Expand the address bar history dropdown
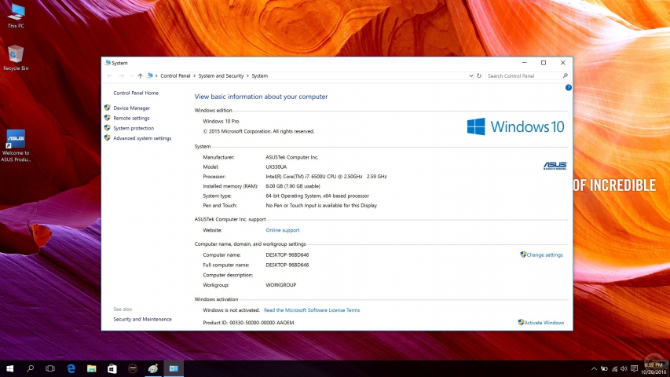The height and width of the screenshot is (377, 670). coord(470,75)
